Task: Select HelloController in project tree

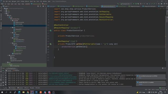Action: click(19, 24)
